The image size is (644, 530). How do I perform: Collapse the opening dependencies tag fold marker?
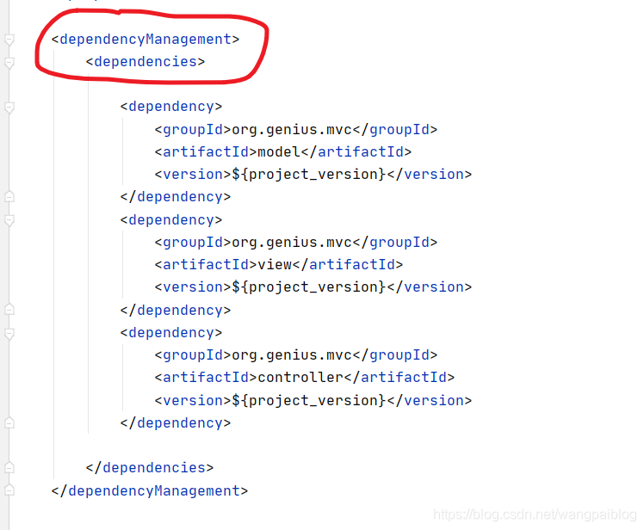point(9,63)
